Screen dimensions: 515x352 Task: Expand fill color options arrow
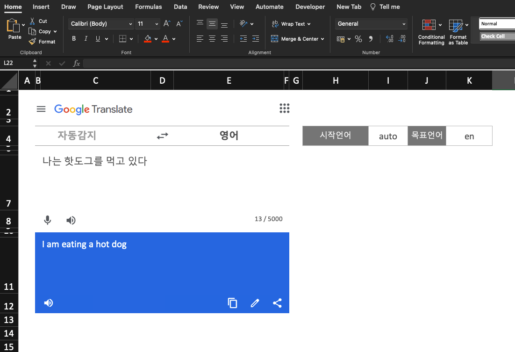pyautogui.click(x=156, y=39)
